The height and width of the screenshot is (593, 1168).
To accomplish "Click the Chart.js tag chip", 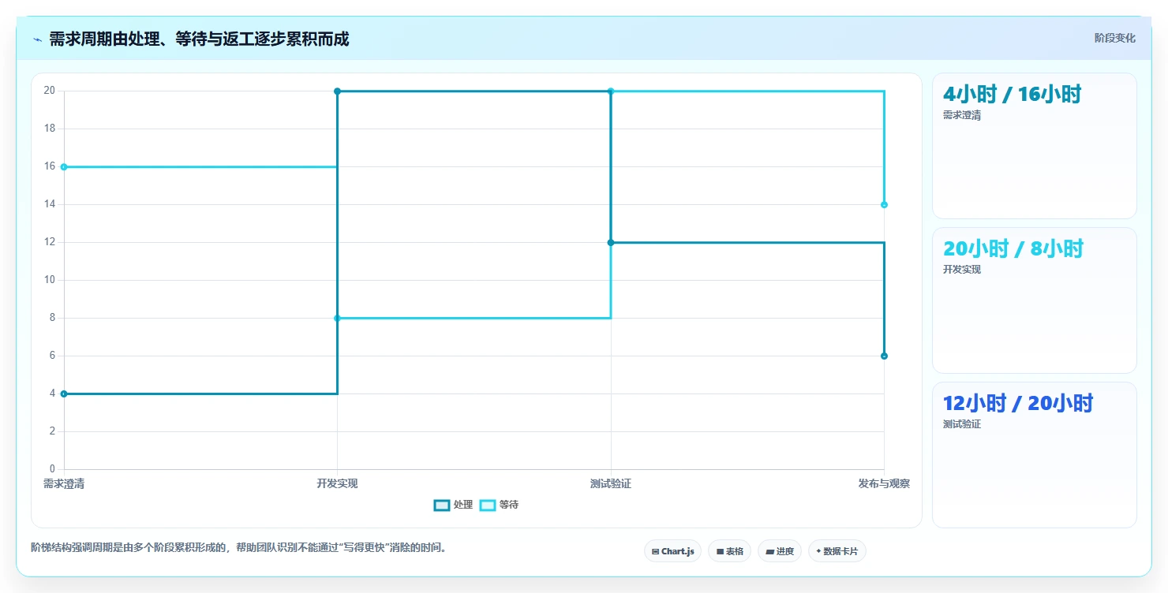I will (x=672, y=551).
